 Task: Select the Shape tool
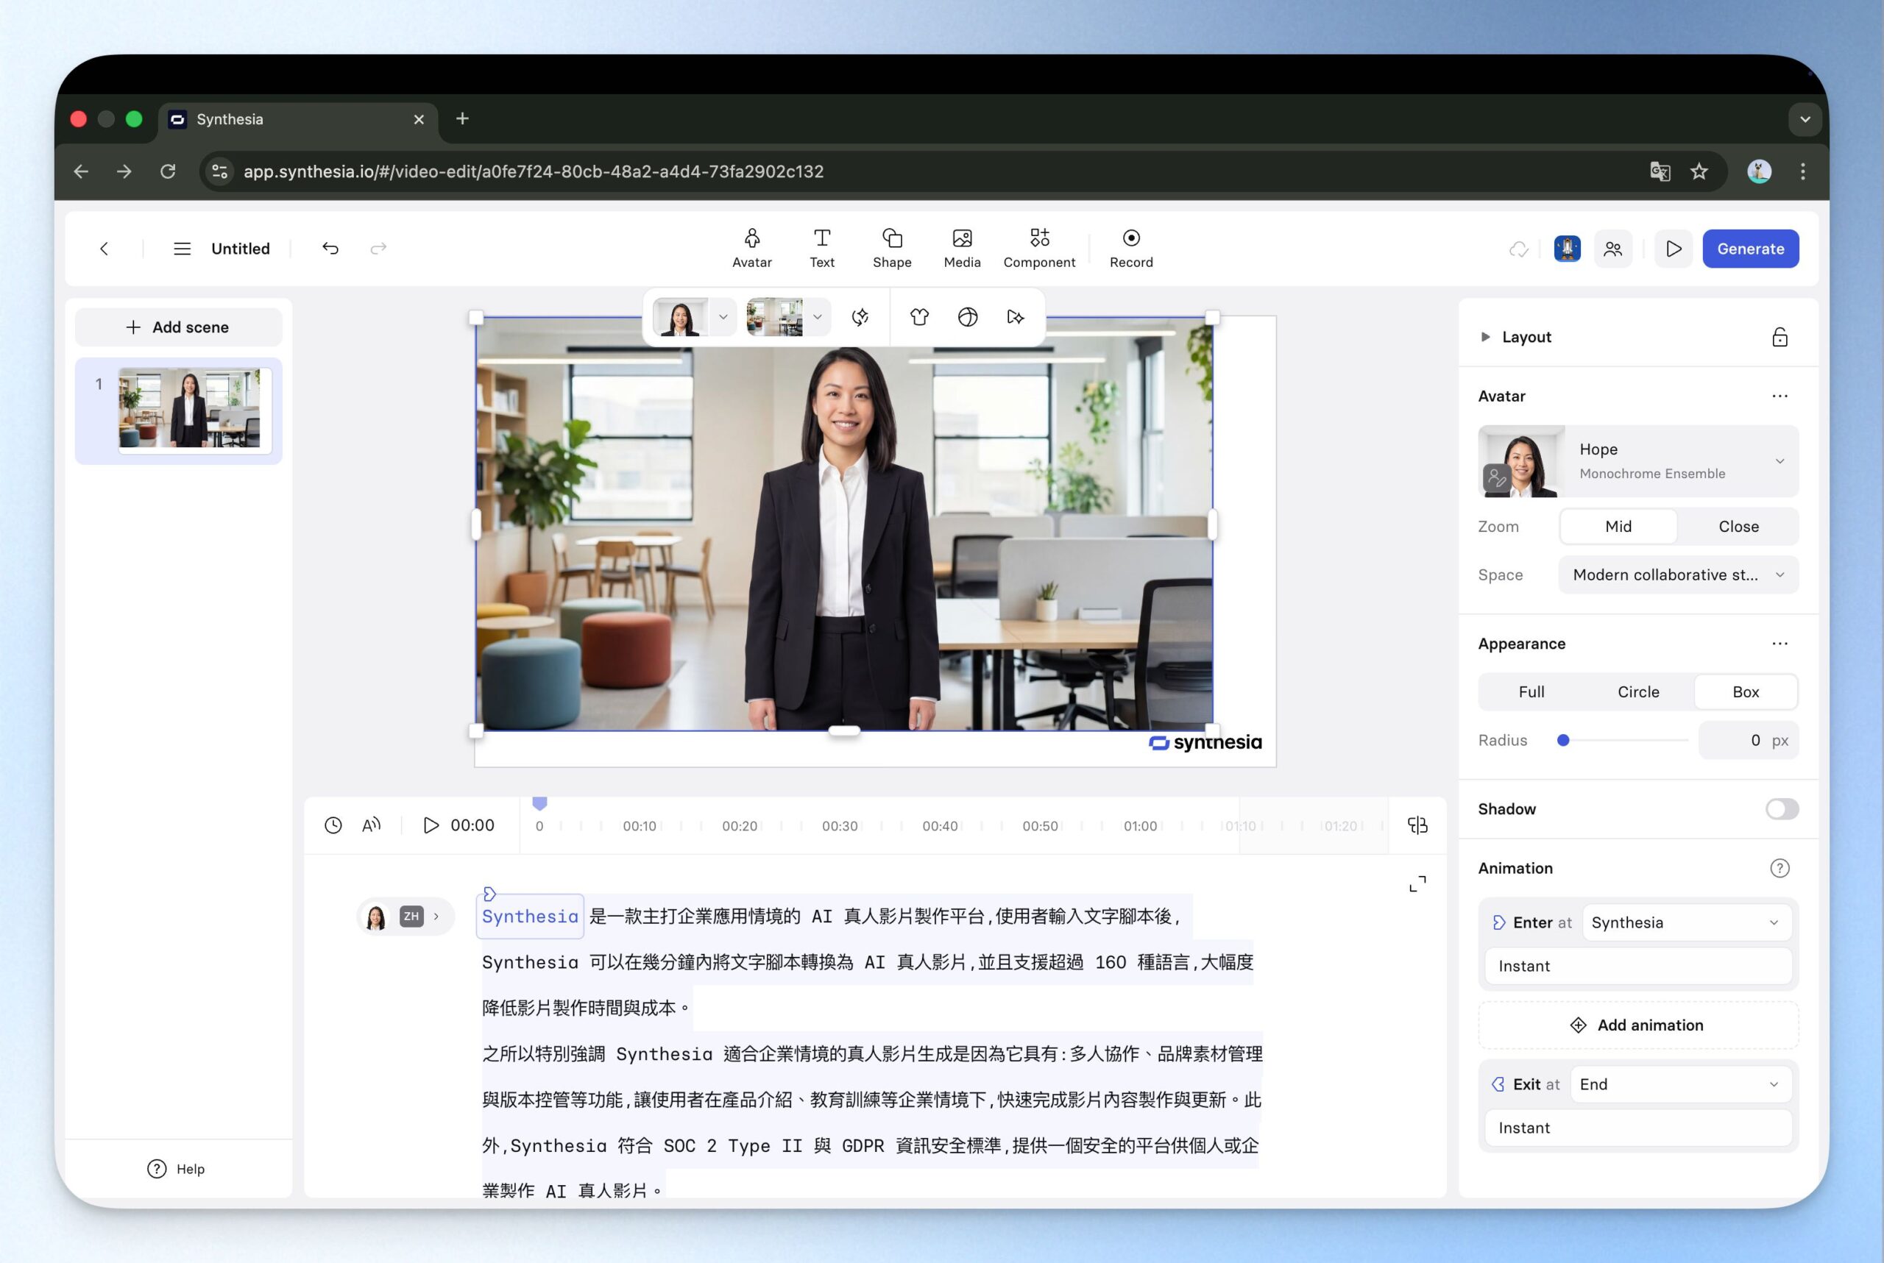(x=891, y=247)
